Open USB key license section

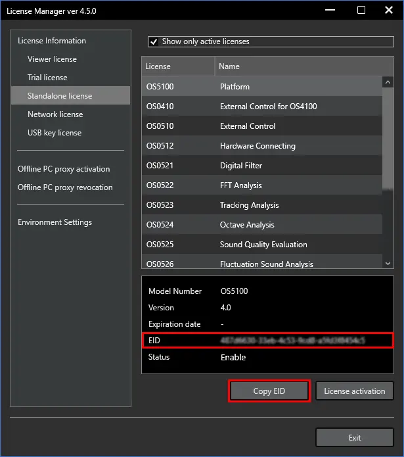click(x=55, y=133)
